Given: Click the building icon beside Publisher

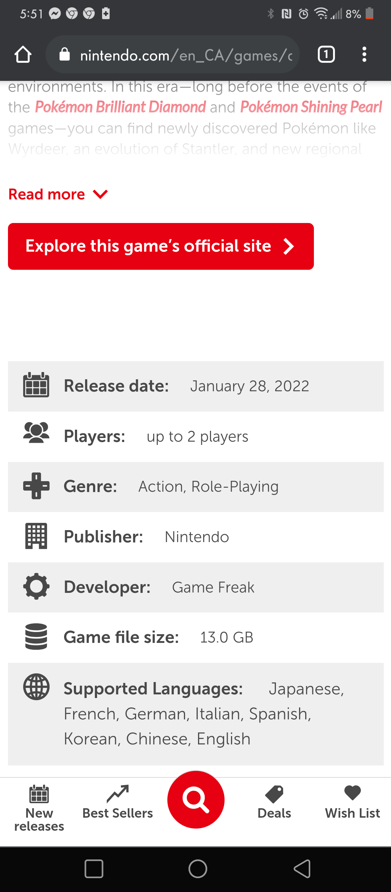Looking at the screenshot, I should (35, 537).
